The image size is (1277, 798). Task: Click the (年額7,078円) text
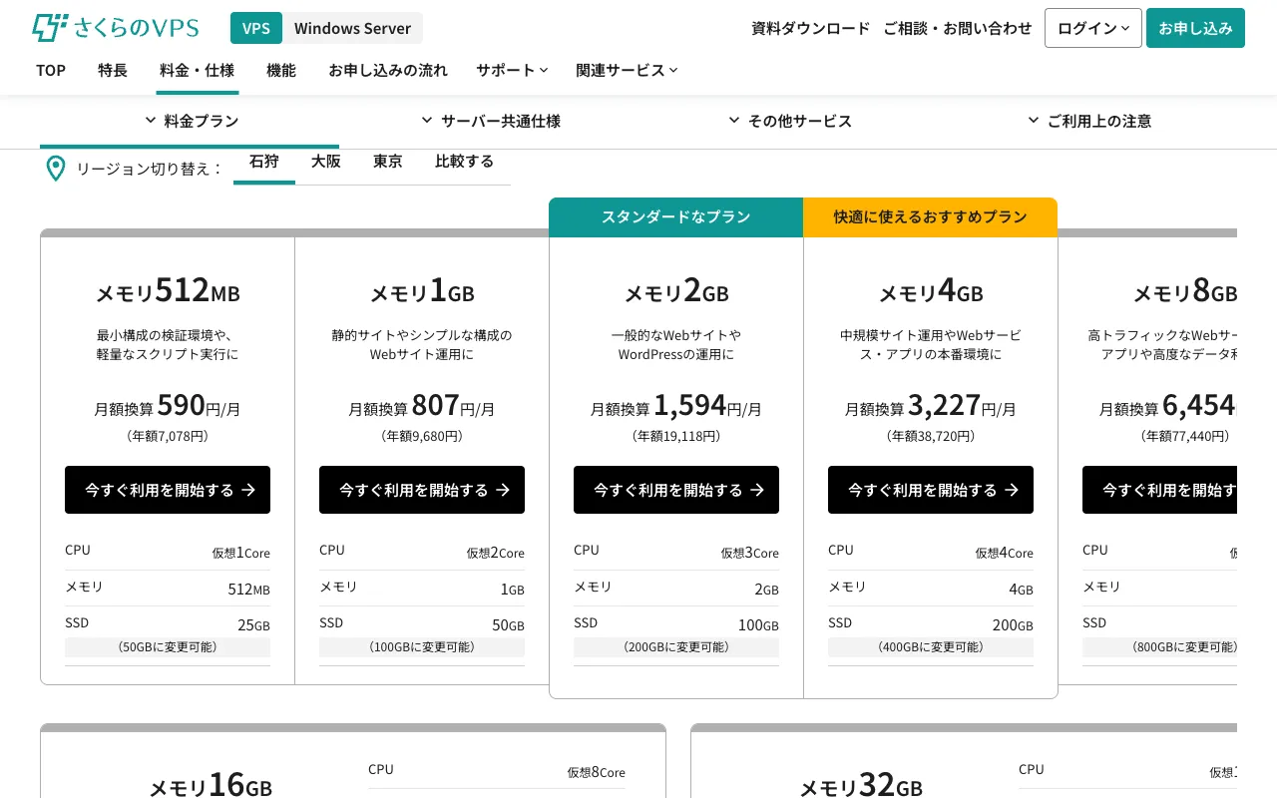168,437
